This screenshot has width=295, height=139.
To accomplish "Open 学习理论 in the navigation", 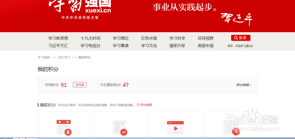I will click(x=121, y=38).
